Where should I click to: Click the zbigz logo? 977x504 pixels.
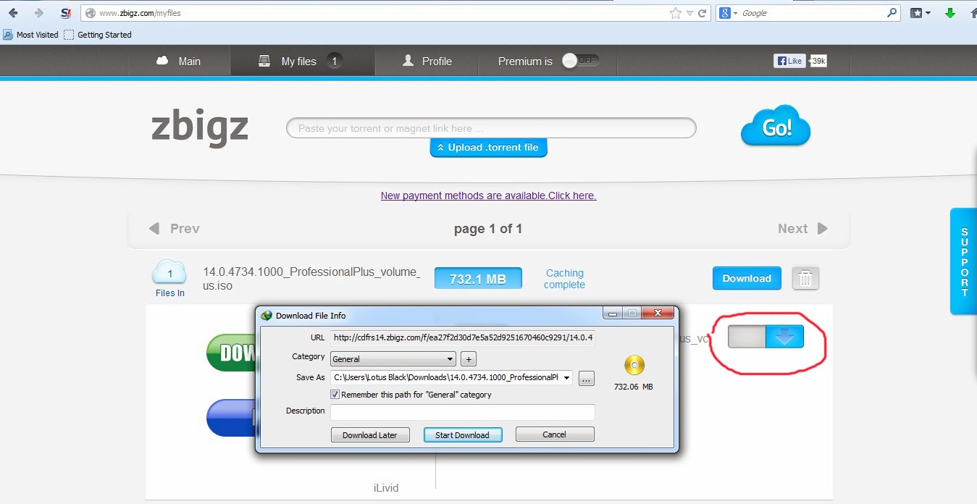click(200, 128)
